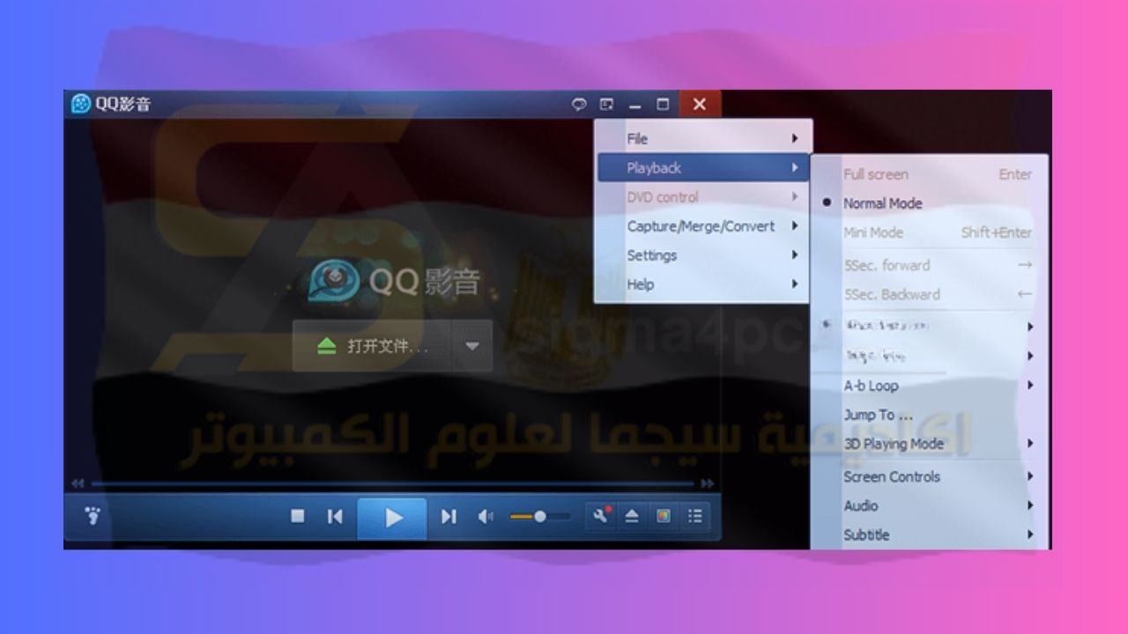Viewport: 1128px width, 634px height.
Task: Click the DVD control menu entry
Action: click(x=703, y=196)
